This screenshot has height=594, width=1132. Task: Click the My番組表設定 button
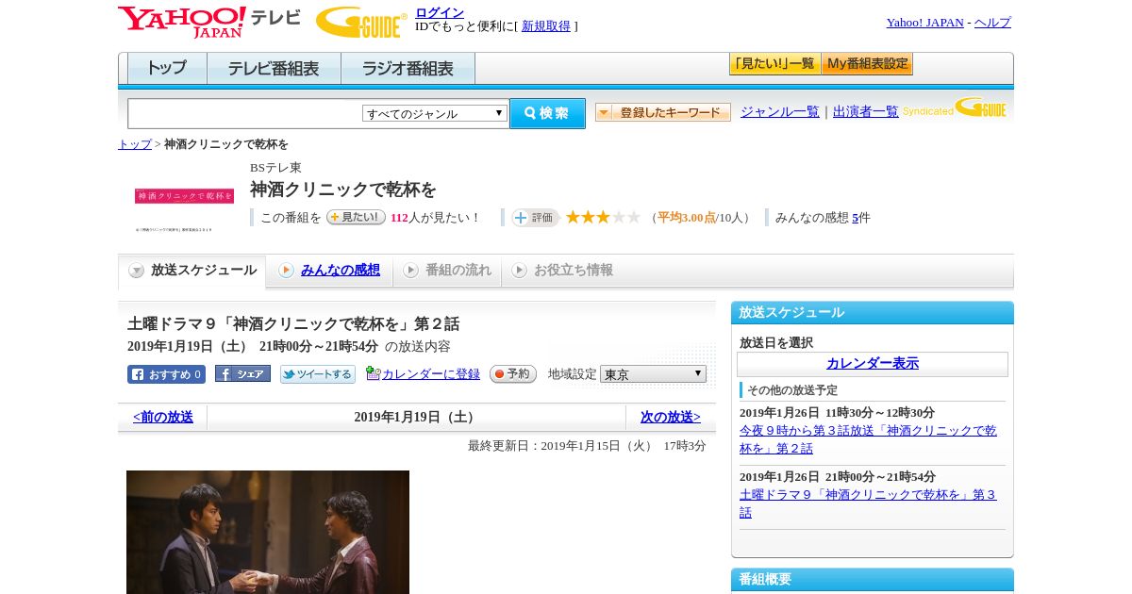[867, 64]
